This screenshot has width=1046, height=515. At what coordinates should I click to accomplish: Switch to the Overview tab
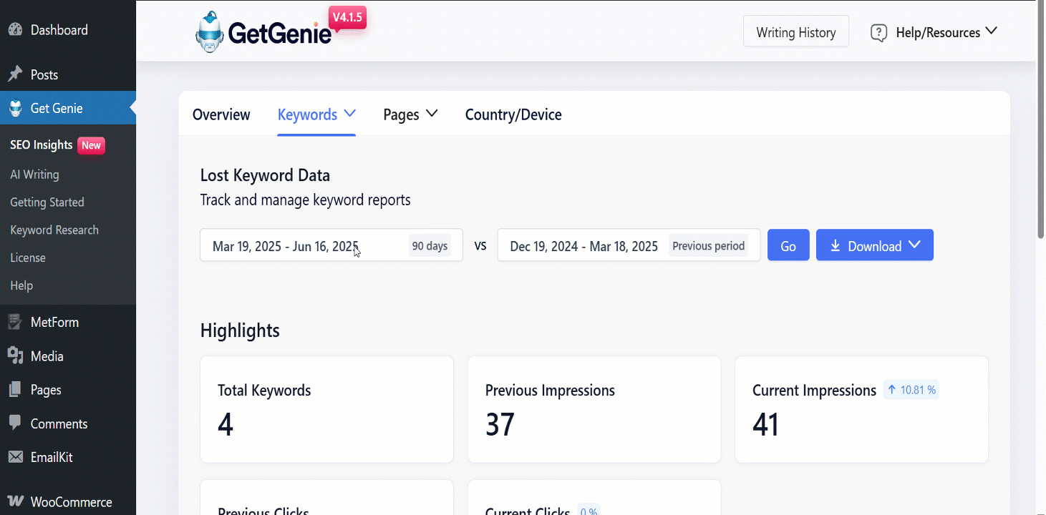click(221, 114)
